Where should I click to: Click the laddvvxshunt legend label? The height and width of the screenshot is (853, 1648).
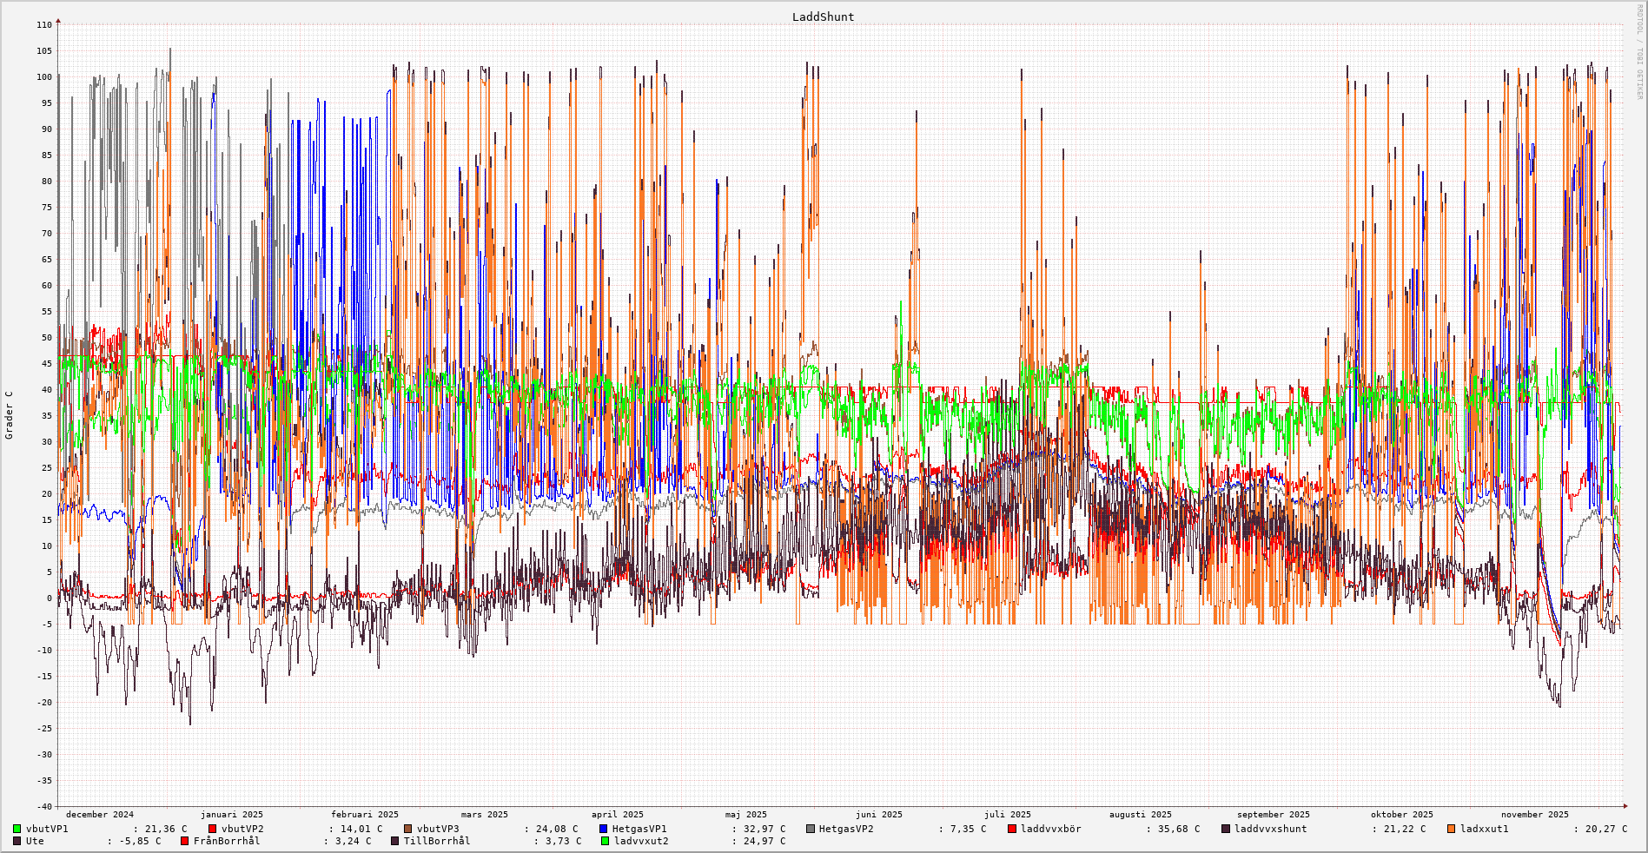1270,829
